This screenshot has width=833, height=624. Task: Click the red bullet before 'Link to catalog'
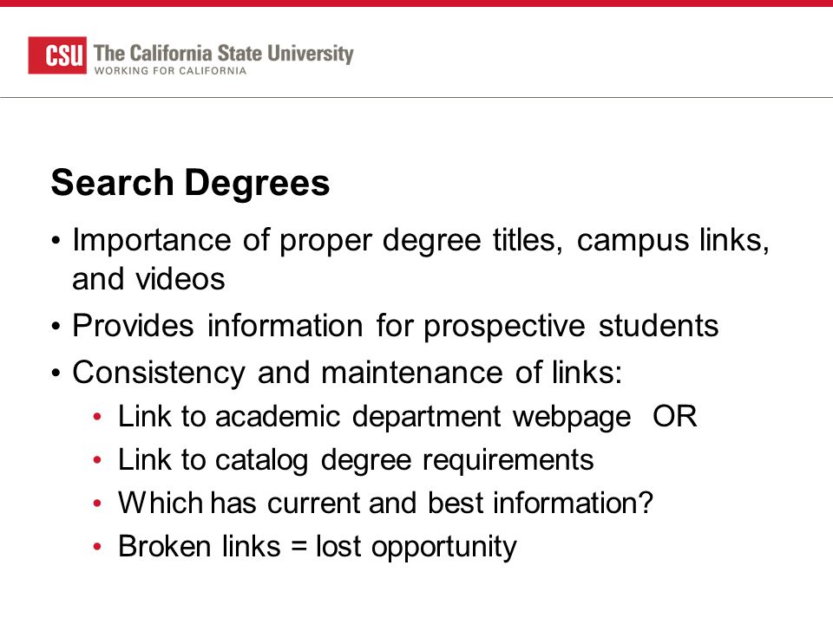96,459
